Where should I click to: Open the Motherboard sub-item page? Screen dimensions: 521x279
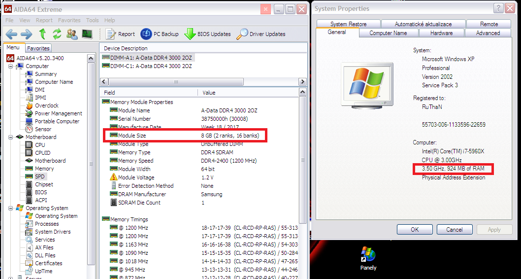pyautogui.click(x=50, y=161)
